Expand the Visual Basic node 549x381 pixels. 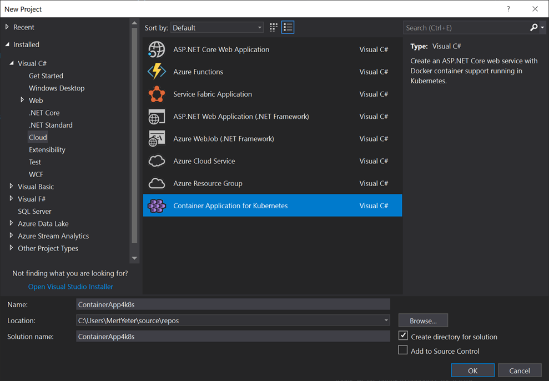[12, 186]
